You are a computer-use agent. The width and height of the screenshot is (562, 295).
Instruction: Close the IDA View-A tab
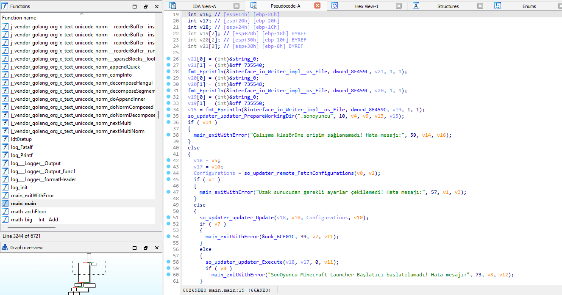pyautogui.click(x=236, y=6)
